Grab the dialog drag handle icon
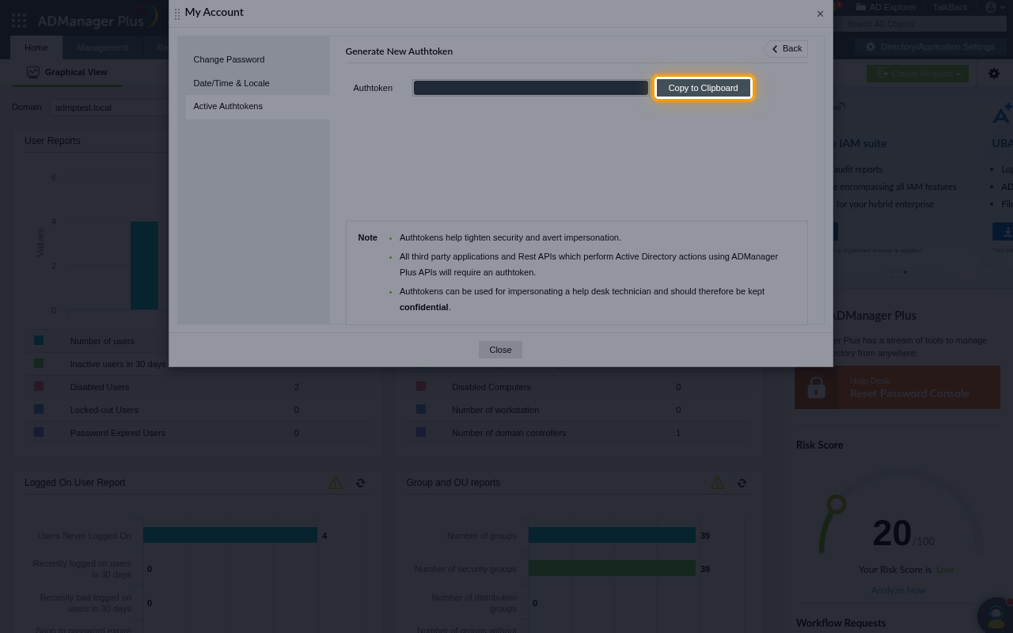 (177, 13)
